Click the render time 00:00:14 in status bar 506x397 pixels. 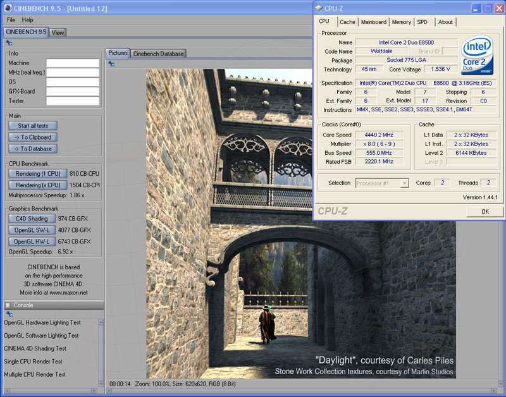[120, 384]
